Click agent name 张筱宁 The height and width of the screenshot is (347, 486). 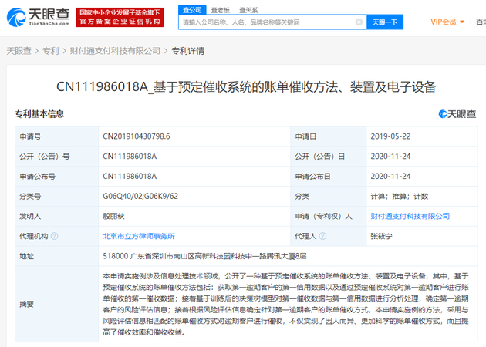(x=382, y=236)
